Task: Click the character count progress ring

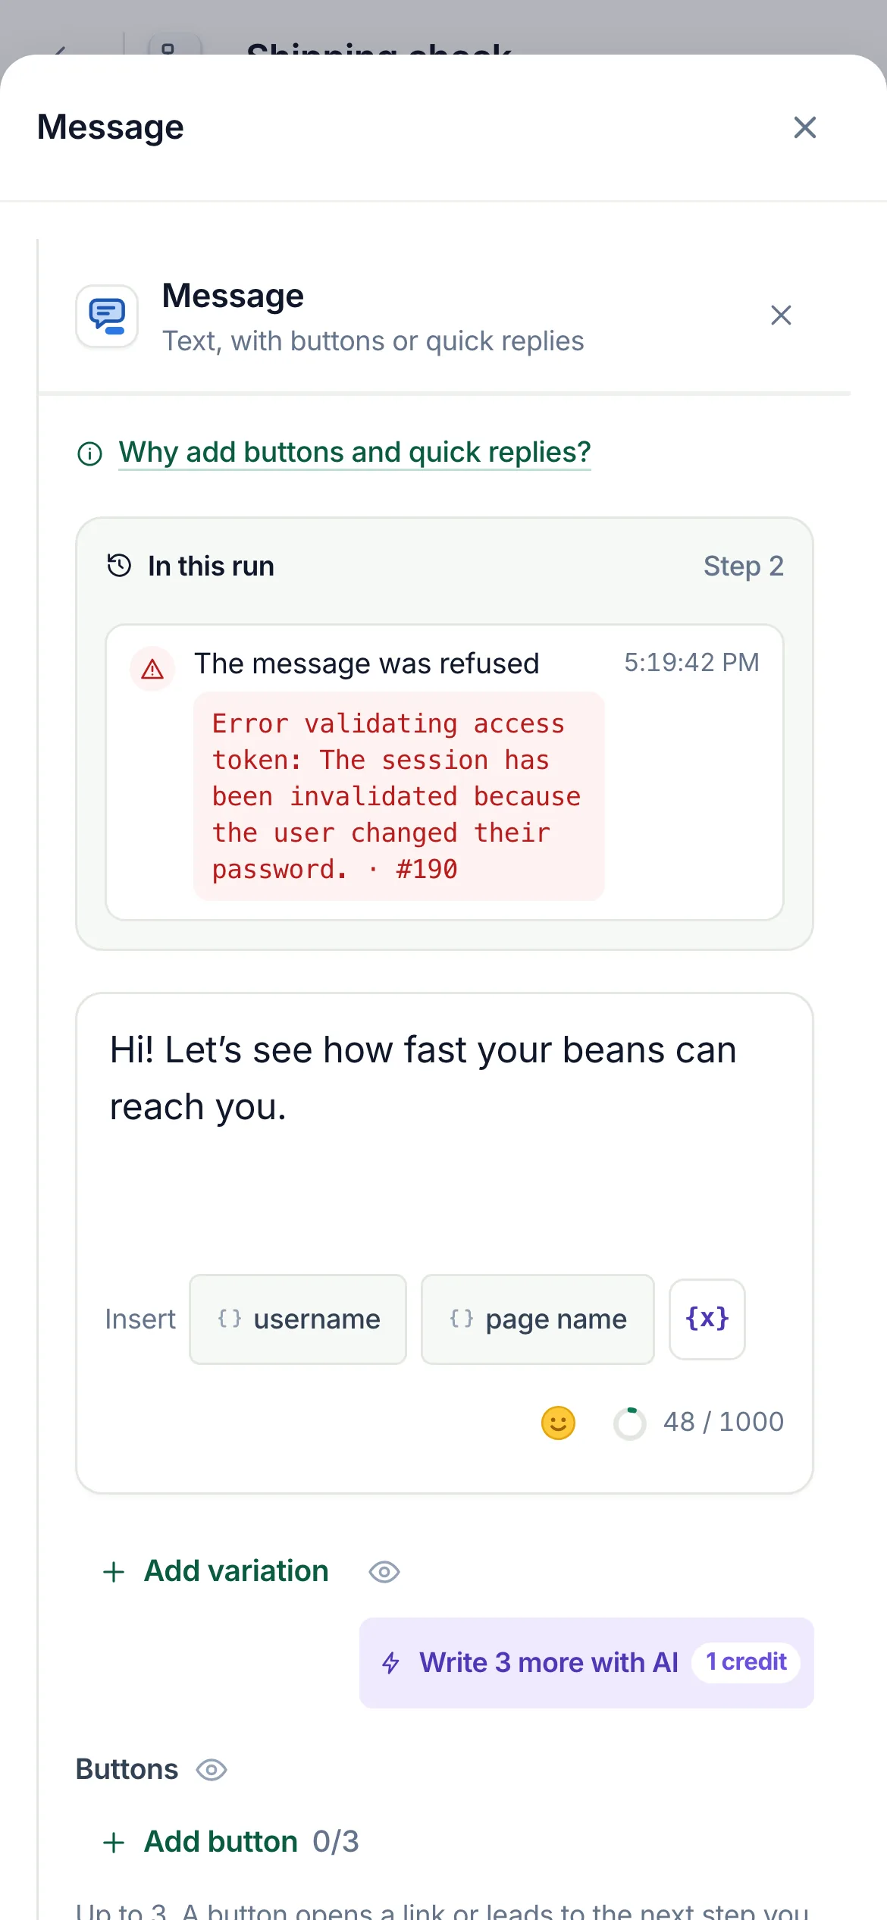Action: (630, 1423)
